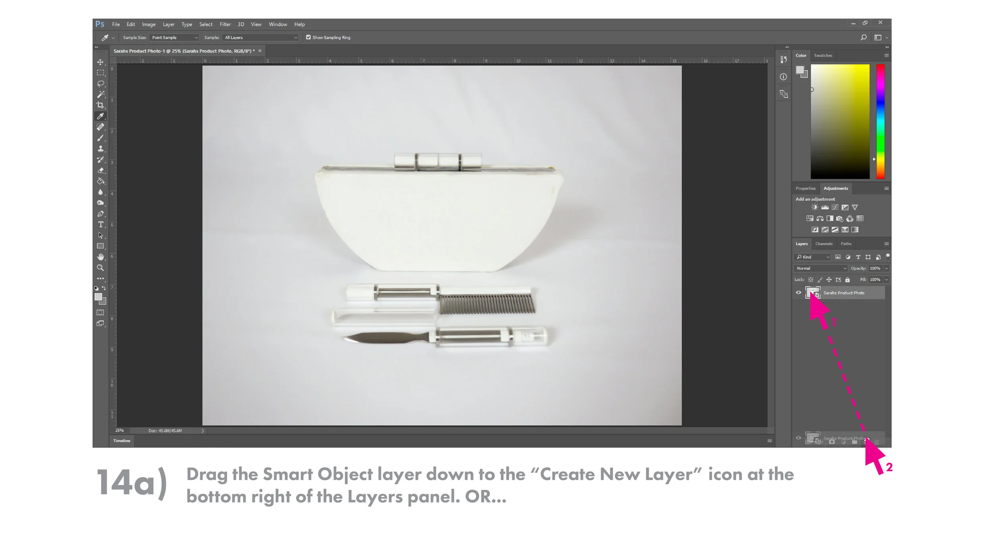Screen dimensions: 993x559
Task: Open the Window menu
Action: (x=278, y=24)
